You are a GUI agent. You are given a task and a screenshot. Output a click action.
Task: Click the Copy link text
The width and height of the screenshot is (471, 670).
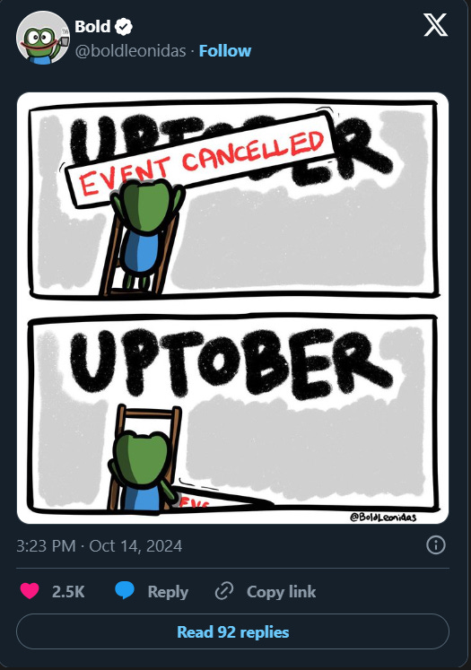tap(281, 591)
